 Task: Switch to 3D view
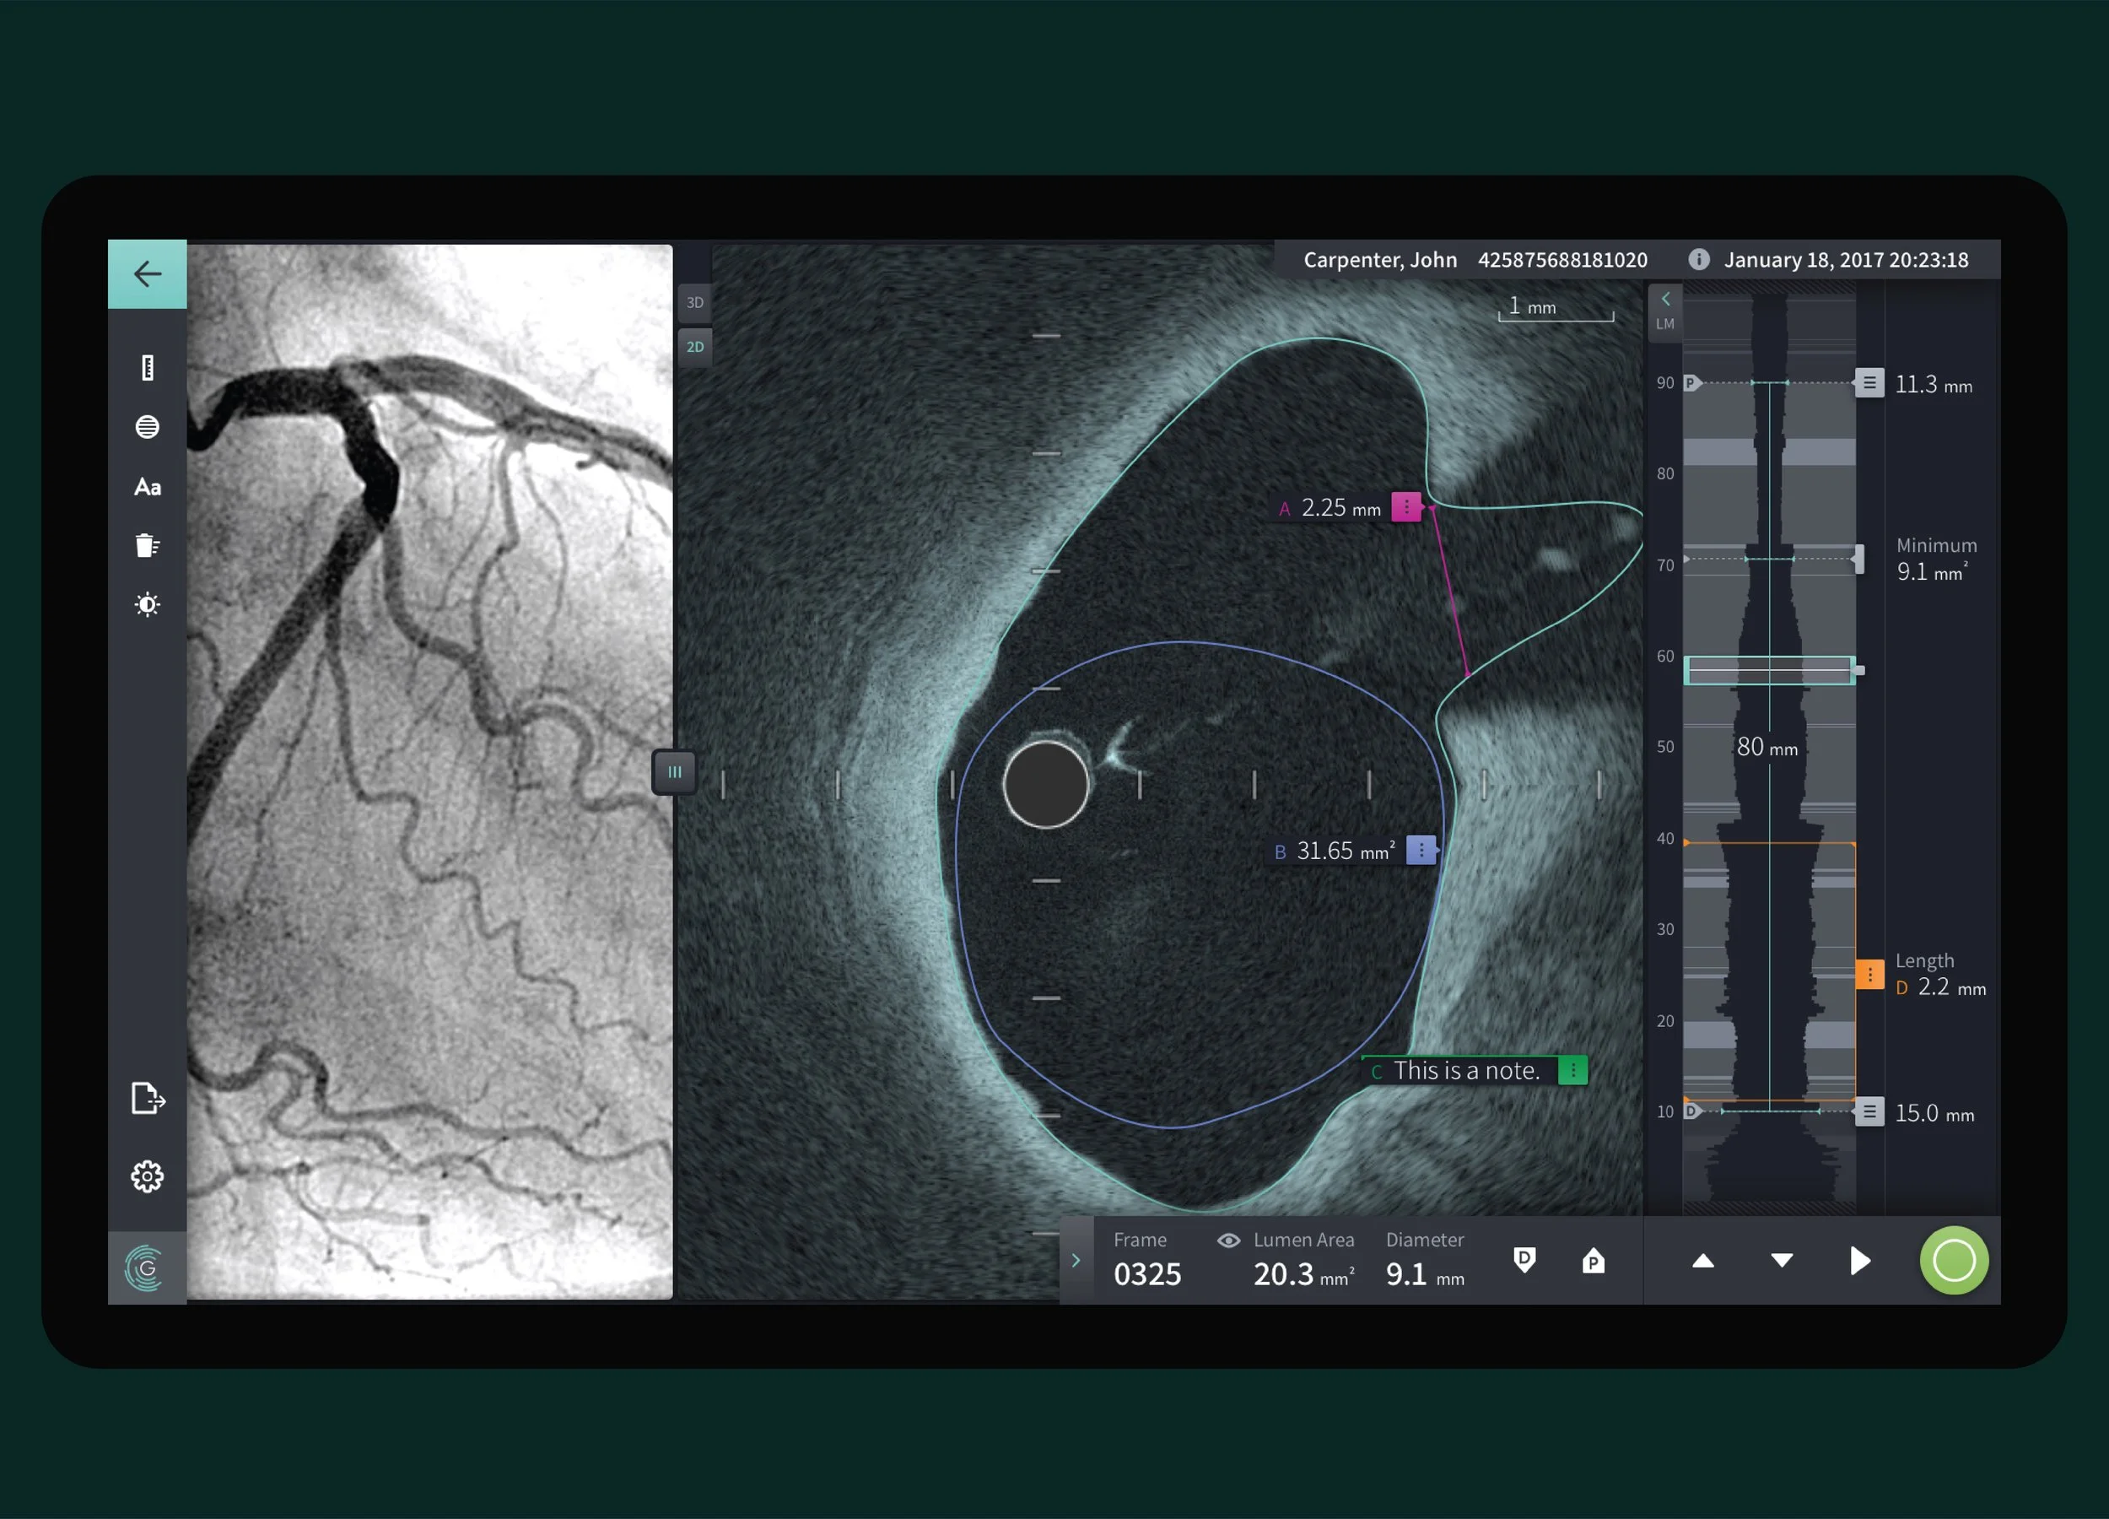tap(694, 302)
